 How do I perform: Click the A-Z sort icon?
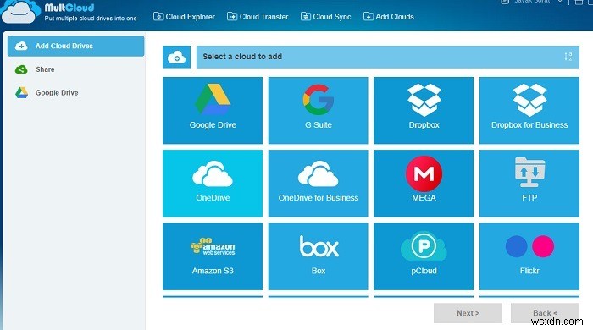tap(568, 57)
